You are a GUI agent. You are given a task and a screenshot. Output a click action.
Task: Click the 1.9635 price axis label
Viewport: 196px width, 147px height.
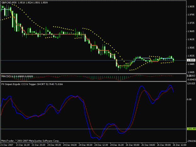coord(191,39)
